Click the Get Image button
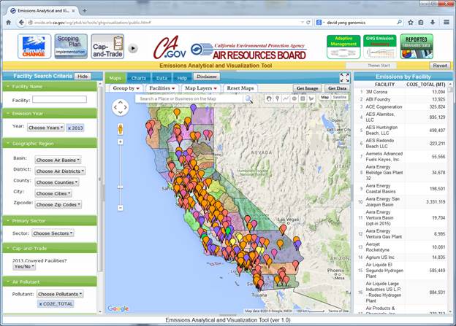This screenshot has width=456, height=326. [308, 88]
